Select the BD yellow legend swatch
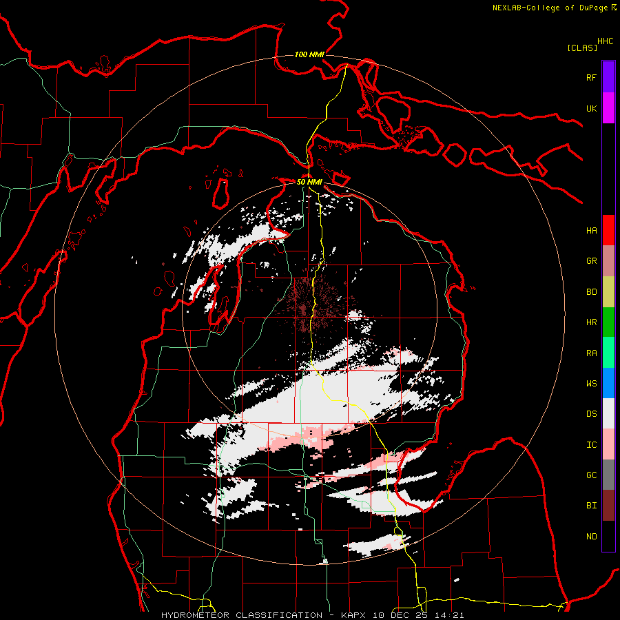This screenshot has width=620, height=620. pyautogui.click(x=608, y=292)
